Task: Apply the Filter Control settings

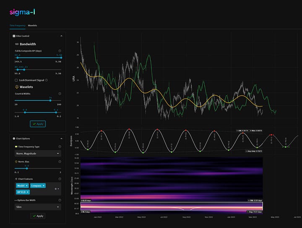Action: click(38, 124)
